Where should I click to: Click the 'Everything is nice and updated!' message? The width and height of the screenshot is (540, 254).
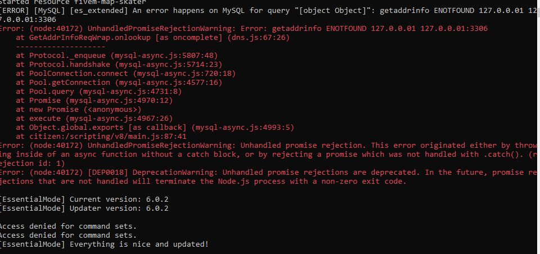tap(139, 244)
